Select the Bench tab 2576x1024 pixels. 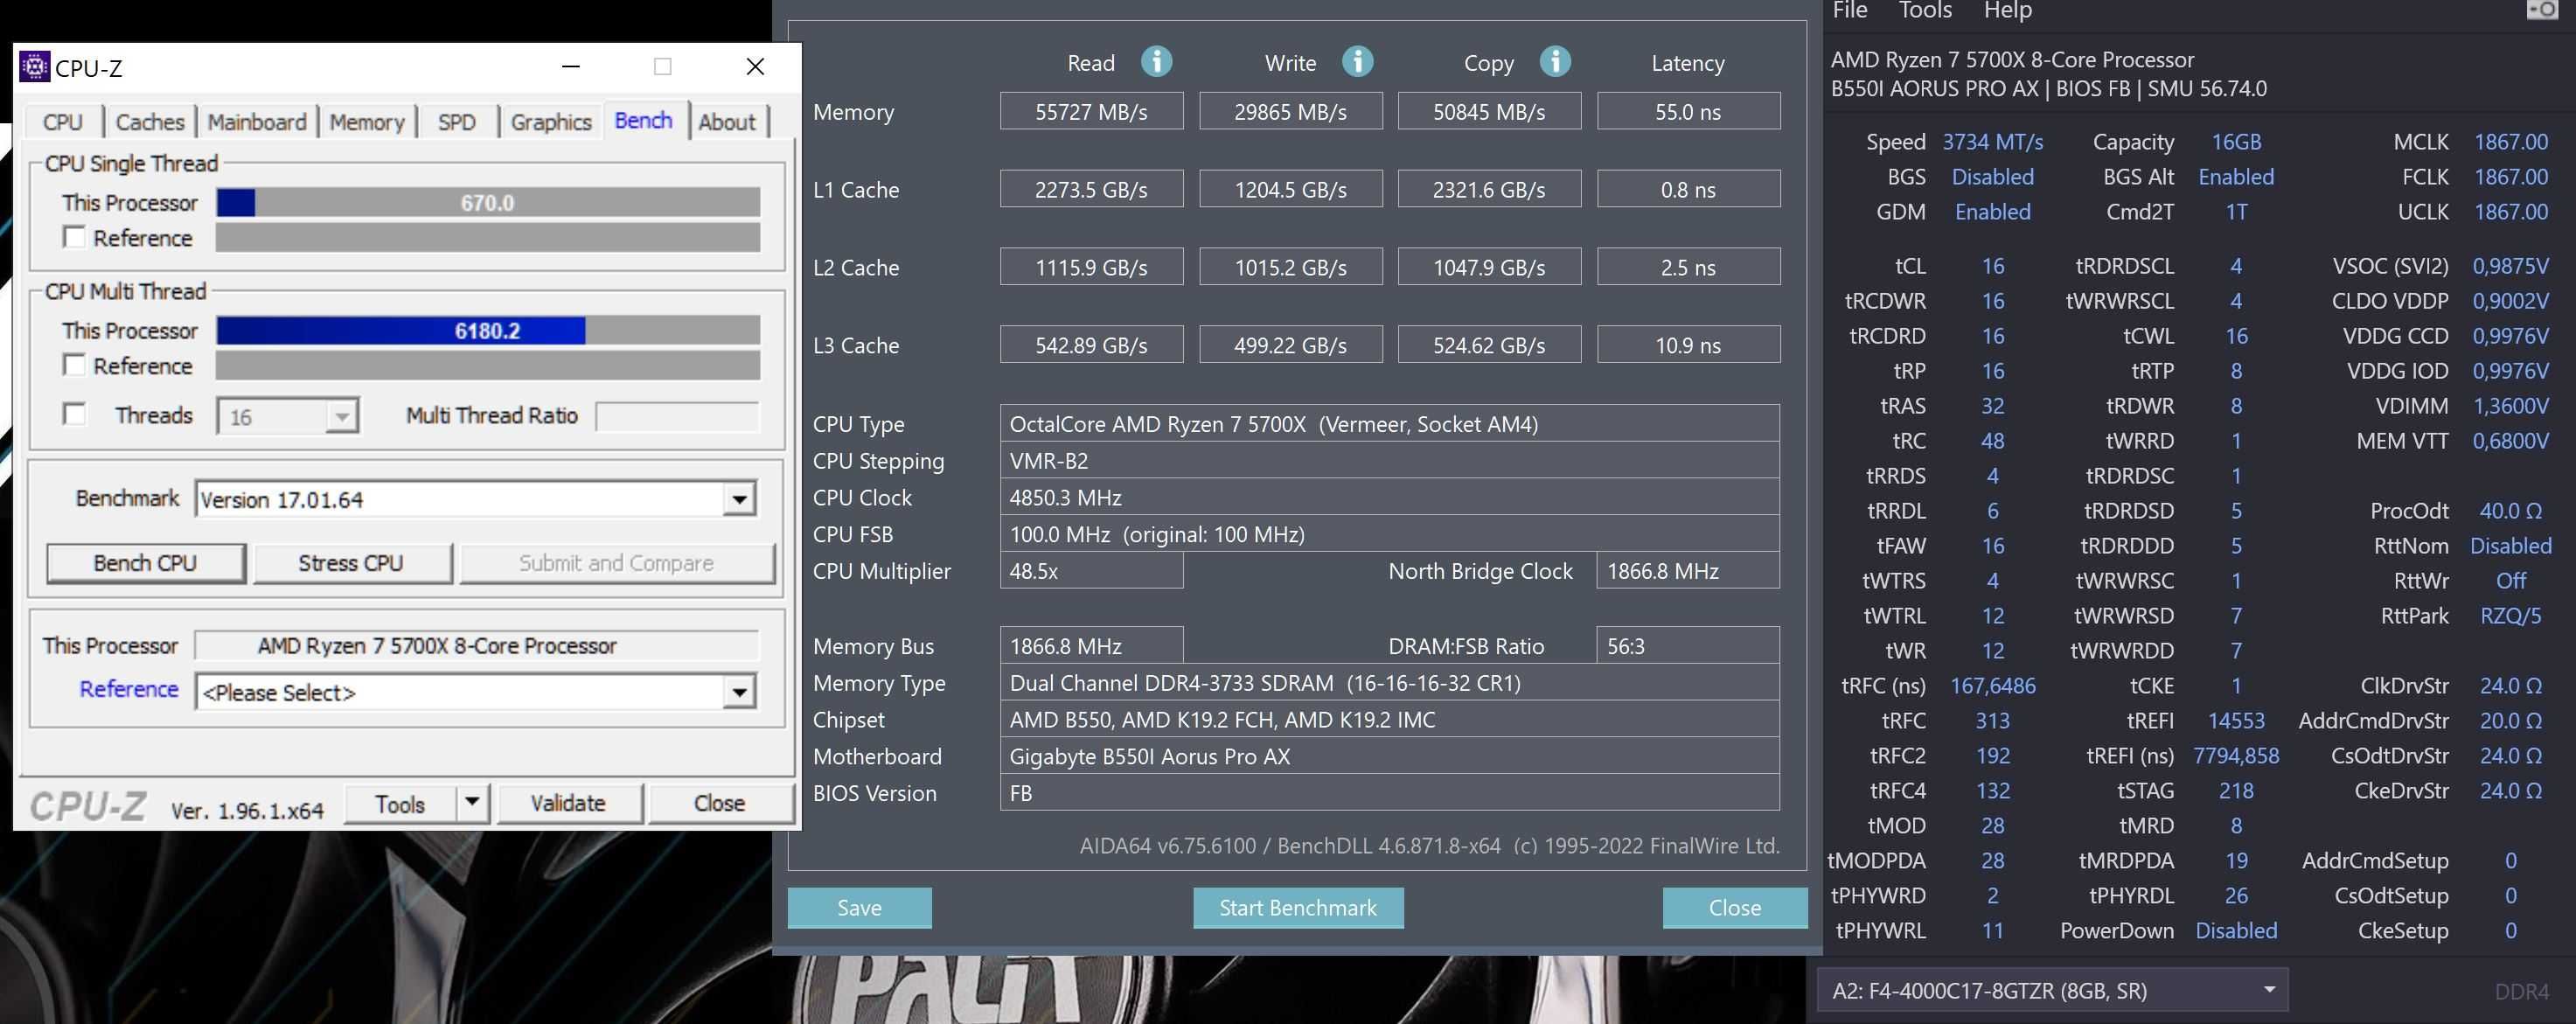tap(643, 120)
